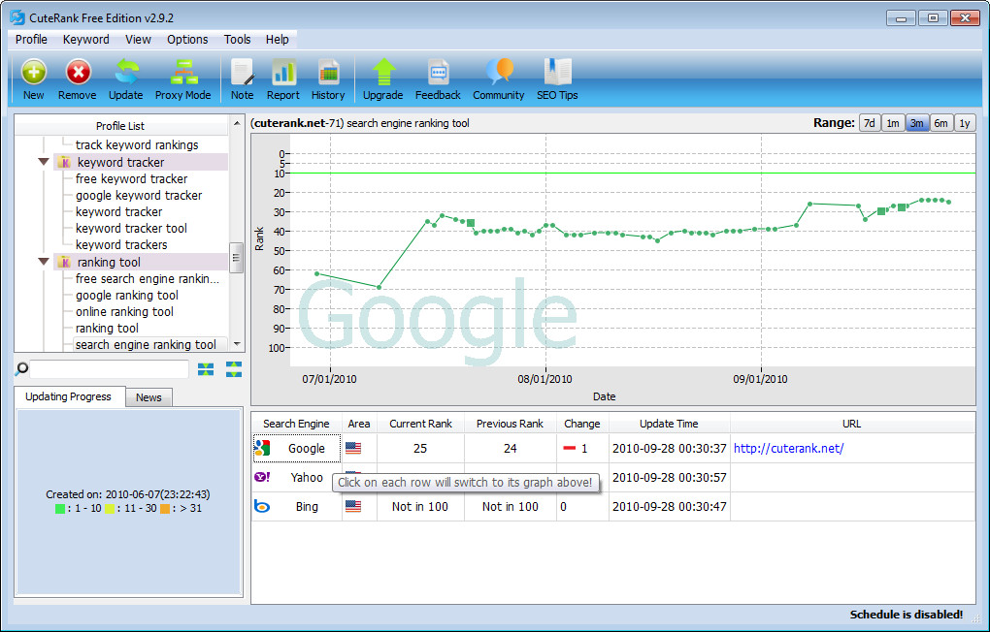The image size is (990, 632).
Task: Click the profile search input field
Action: pyautogui.click(x=110, y=369)
